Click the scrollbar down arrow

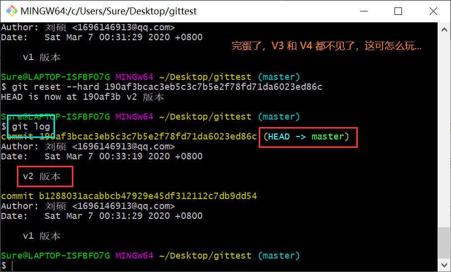444,265
